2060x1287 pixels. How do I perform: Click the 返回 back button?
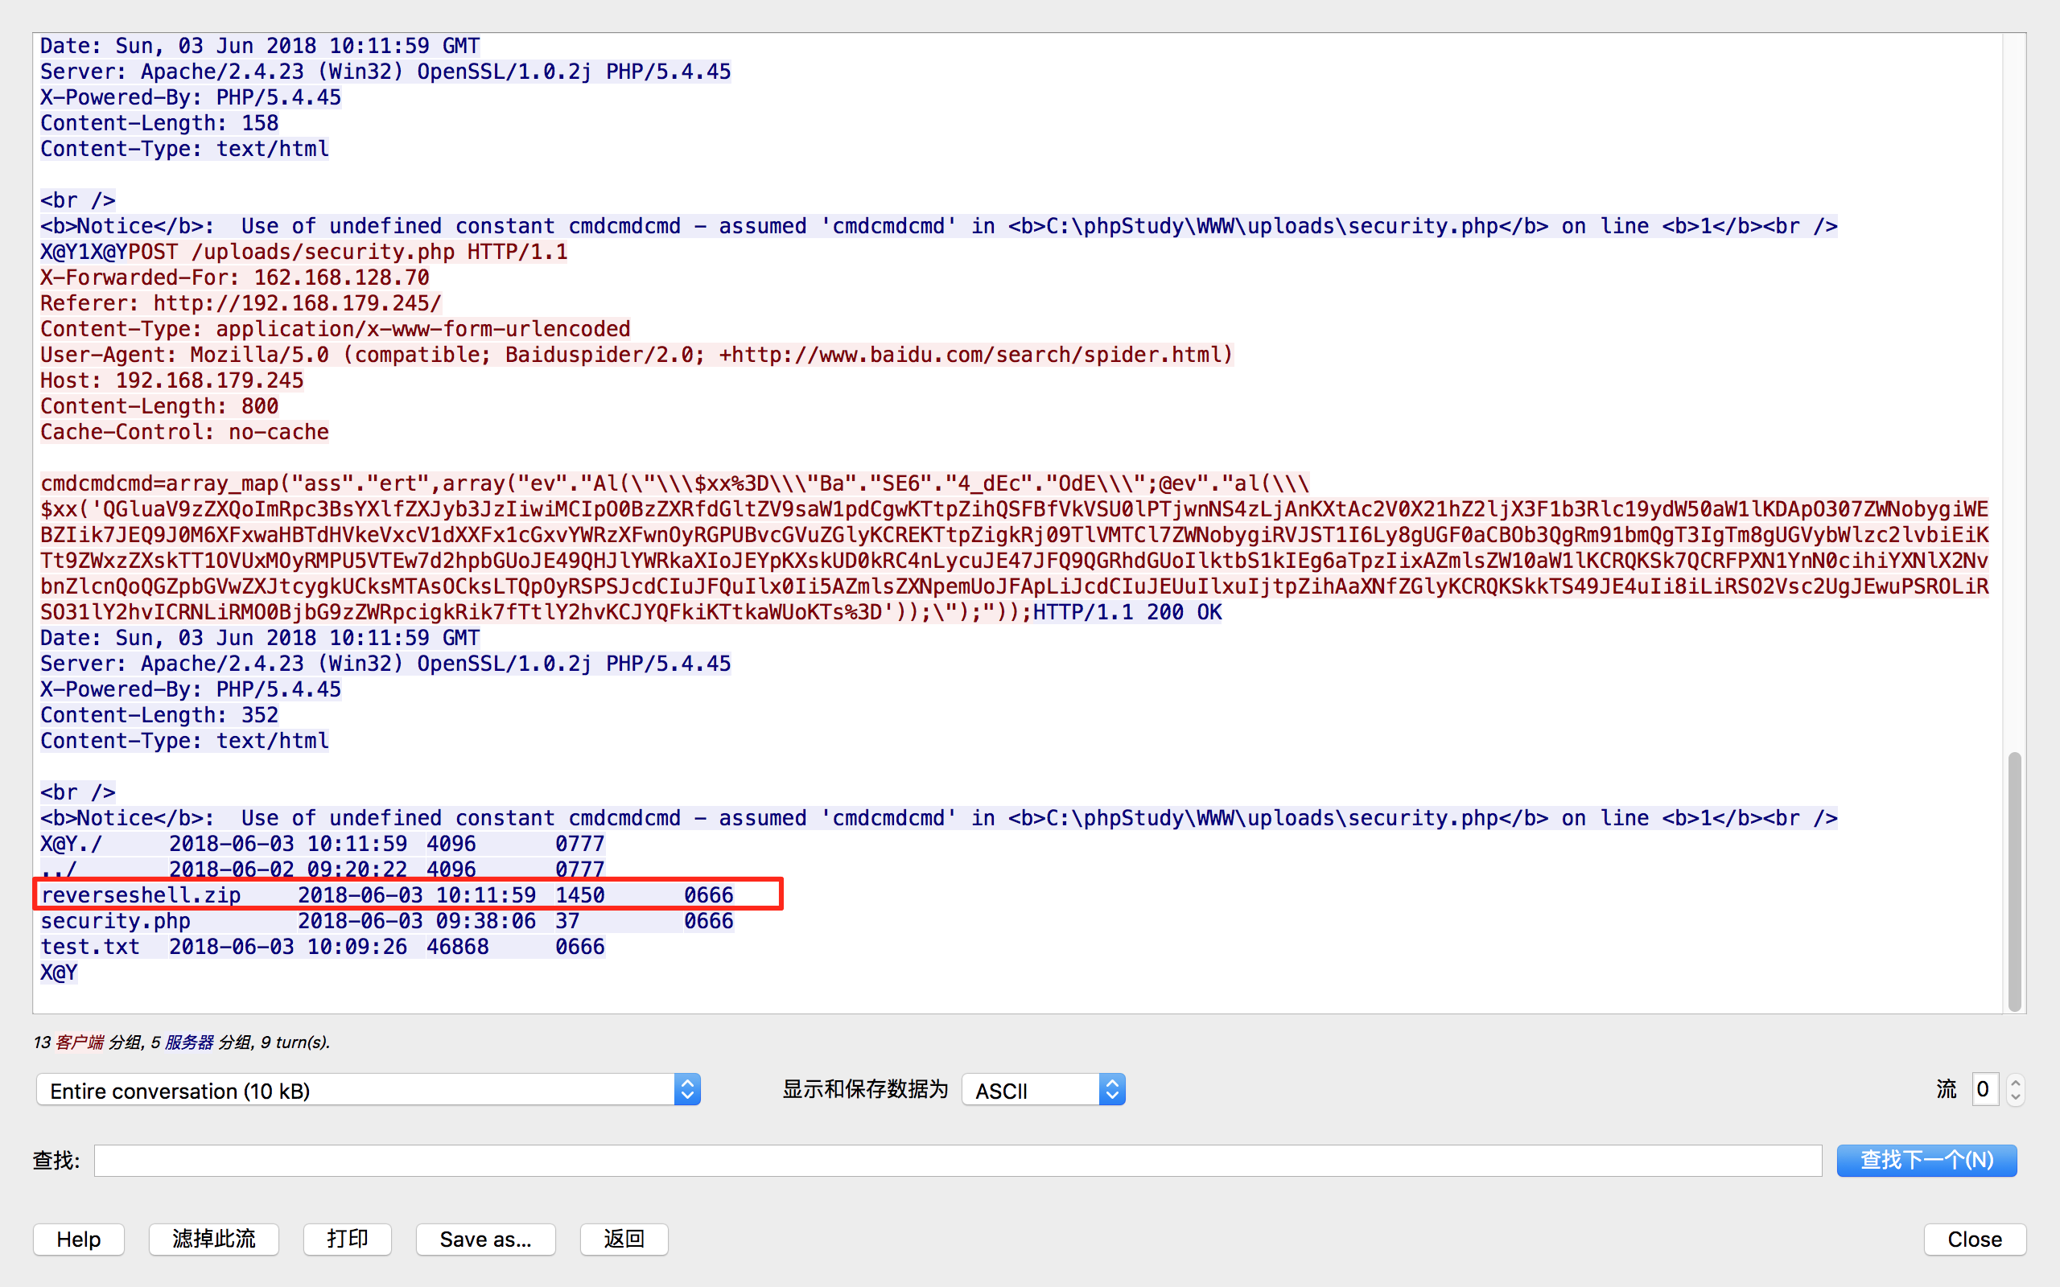tap(624, 1240)
